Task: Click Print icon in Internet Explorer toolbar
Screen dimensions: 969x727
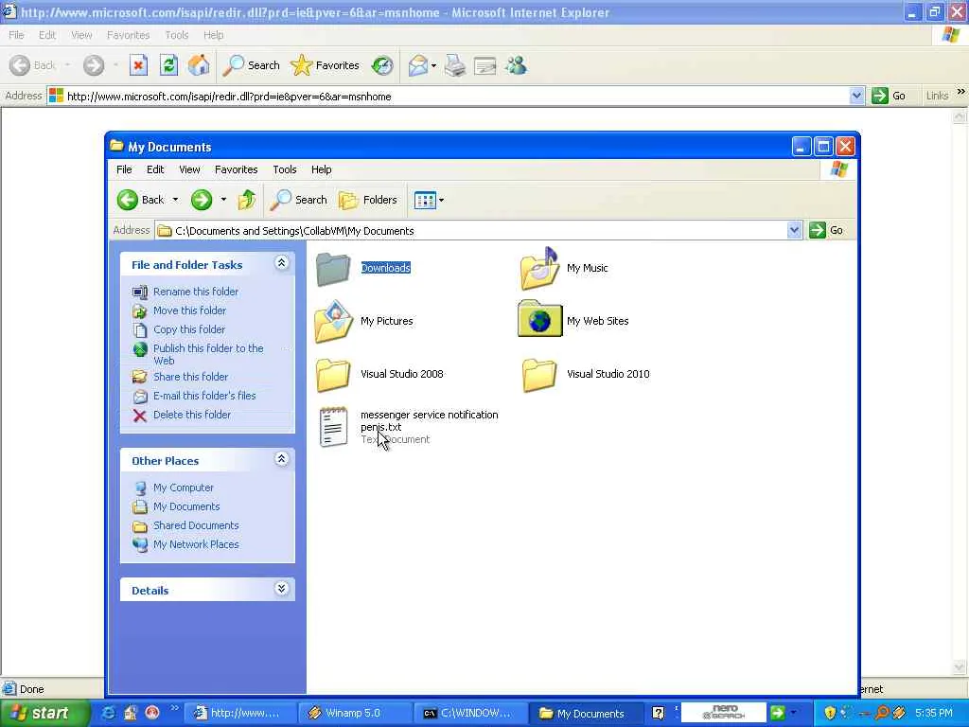Action: [455, 65]
